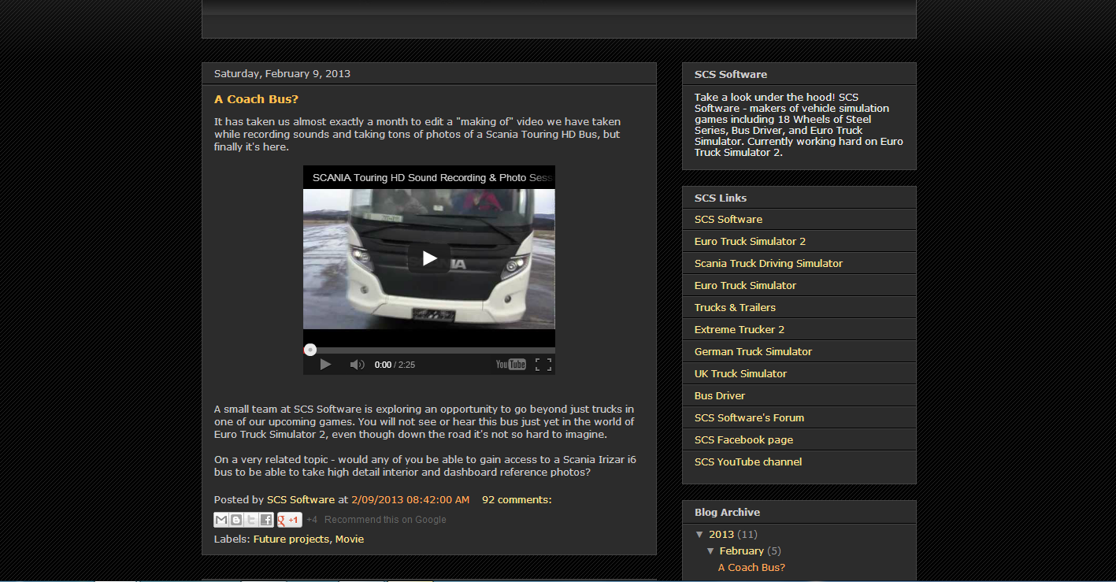View the 92 comments
Image resolution: width=1116 pixels, height=582 pixels.
coord(517,499)
